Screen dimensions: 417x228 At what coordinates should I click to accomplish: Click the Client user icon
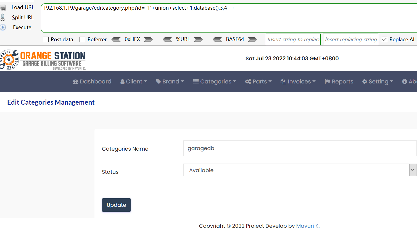coord(122,82)
